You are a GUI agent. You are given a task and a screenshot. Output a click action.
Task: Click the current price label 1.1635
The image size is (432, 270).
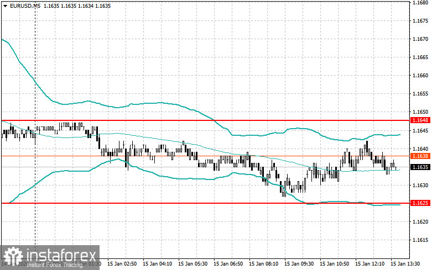pos(420,167)
